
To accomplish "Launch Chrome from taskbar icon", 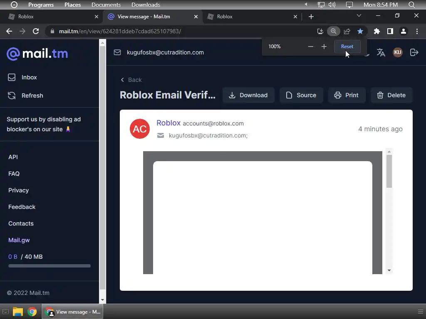I will point(32,312).
